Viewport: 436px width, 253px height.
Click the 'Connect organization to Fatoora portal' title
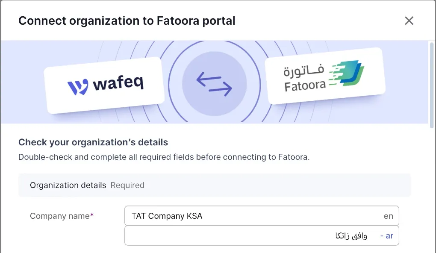(x=127, y=21)
